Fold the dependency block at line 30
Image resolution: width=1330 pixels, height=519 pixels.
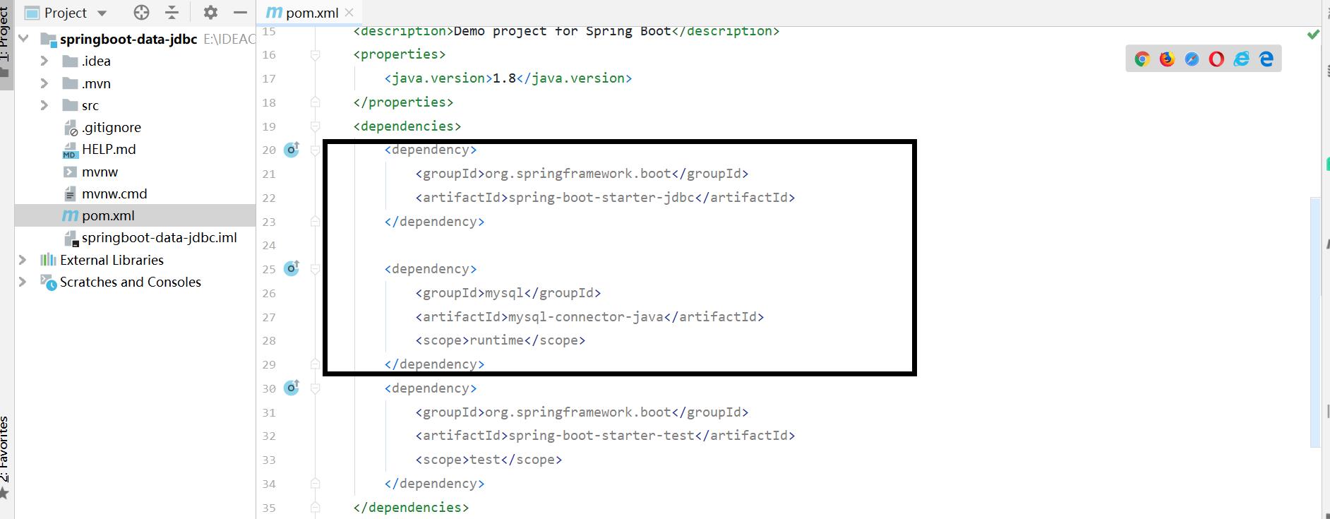(x=316, y=388)
